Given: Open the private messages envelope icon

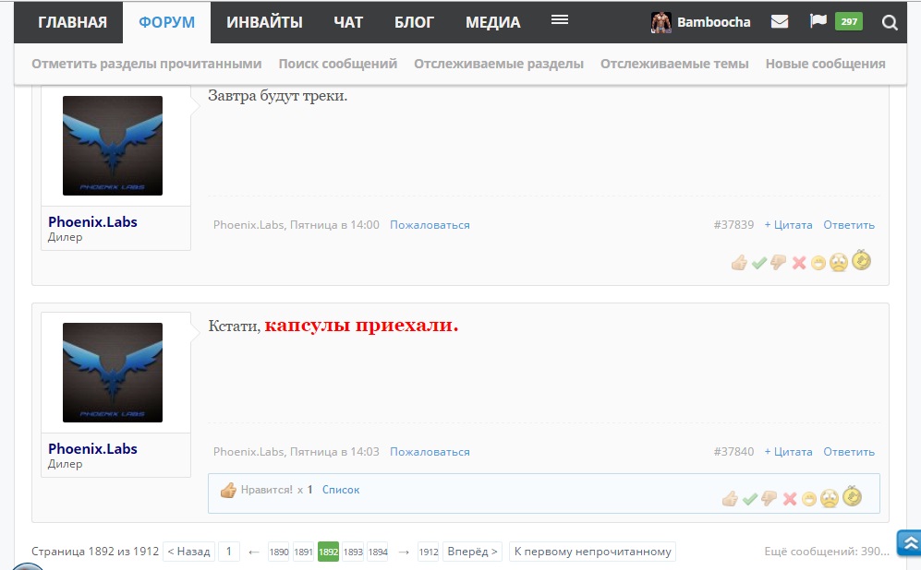Looking at the screenshot, I should click(780, 22).
